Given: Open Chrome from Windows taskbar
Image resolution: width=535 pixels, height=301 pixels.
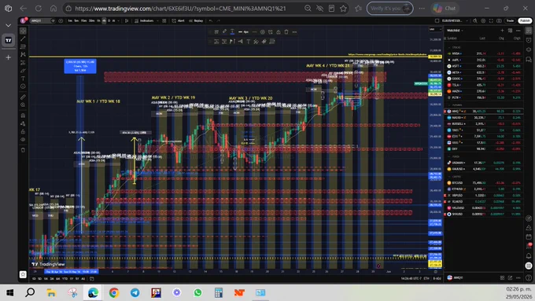Looking at the screenshot, I should [x=114, y=292].
